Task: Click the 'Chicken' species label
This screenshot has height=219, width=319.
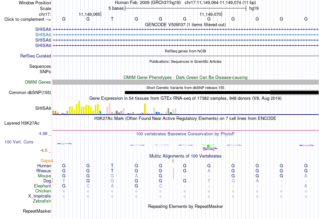Action: [x=43, y=191]
